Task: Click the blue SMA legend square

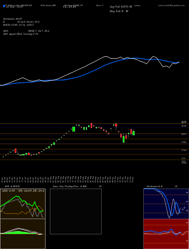Action: tap(4, 6)
